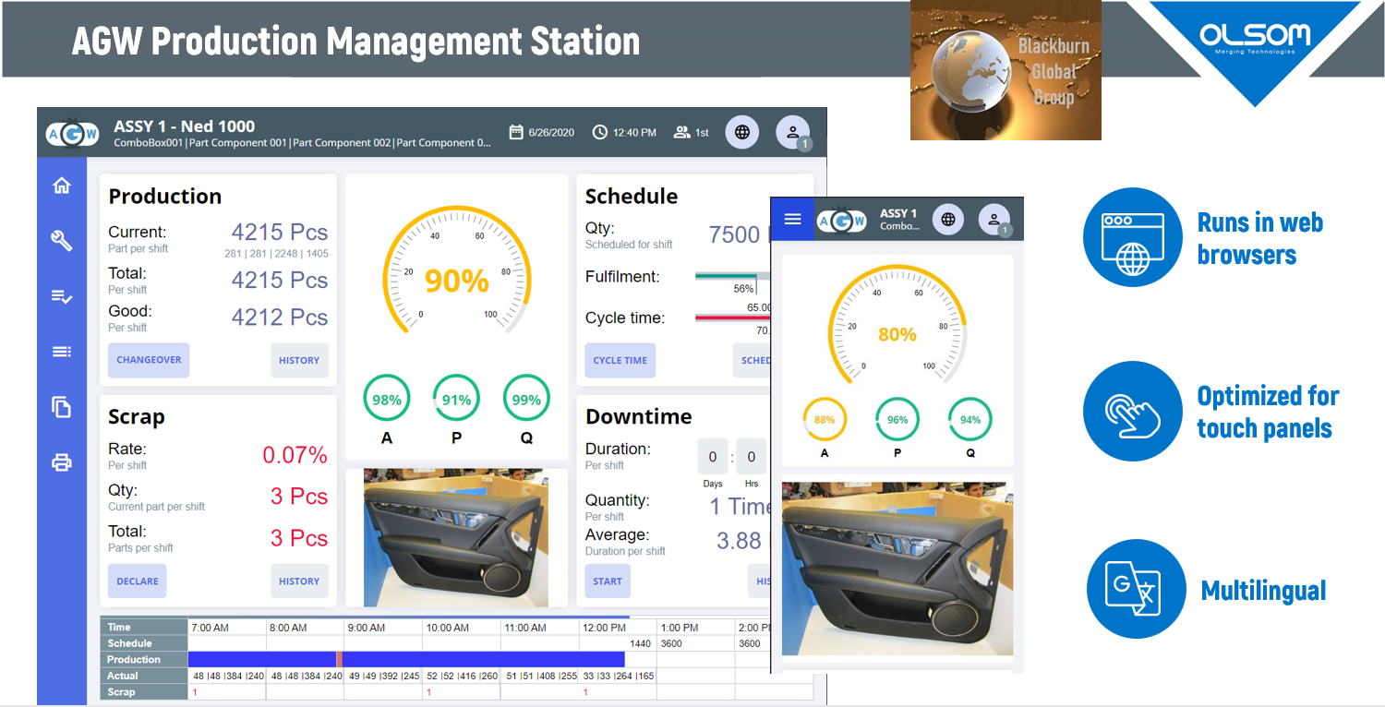Screen dimensions: 1385x707
Task: Open the wrench maintenance icon in sidebar
Action: coord(62,241)
